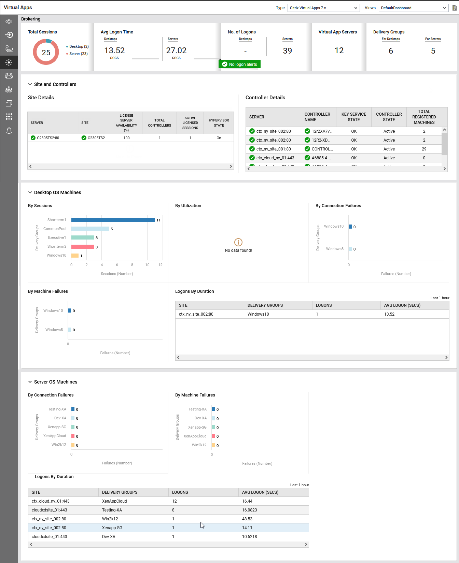Open the Views DefaultDashboard dropdown
The image size is (459, 563).
413,8
